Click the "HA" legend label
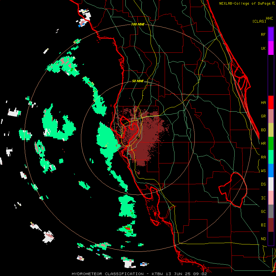This screenshot has width=276, height=276. tap(263, 102)
